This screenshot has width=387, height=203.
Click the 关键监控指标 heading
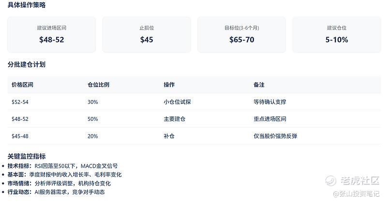point(27,156)
